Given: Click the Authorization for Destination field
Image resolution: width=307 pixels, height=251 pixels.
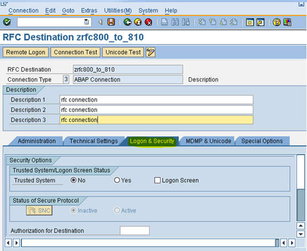Looking at the screenshot, I should [135, 231].
